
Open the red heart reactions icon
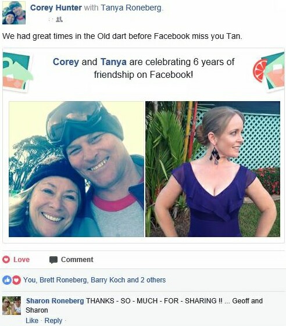(16, 280)
